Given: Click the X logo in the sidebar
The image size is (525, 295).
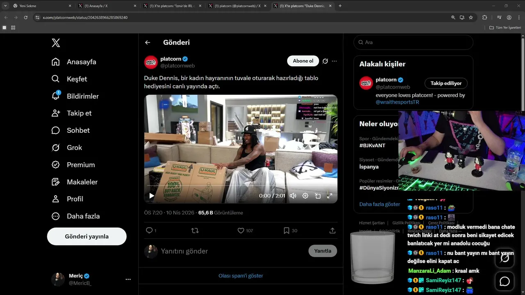Looking at the screenshot, I should point(56,43).
